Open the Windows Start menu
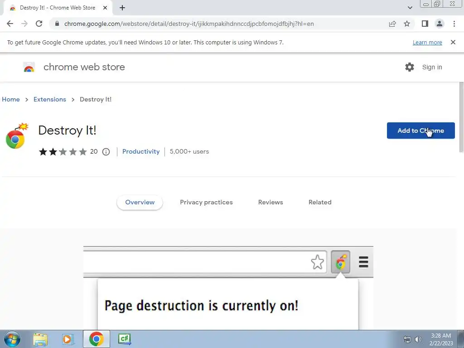Screen dimensions: 464x348 [x=12, y=339]
